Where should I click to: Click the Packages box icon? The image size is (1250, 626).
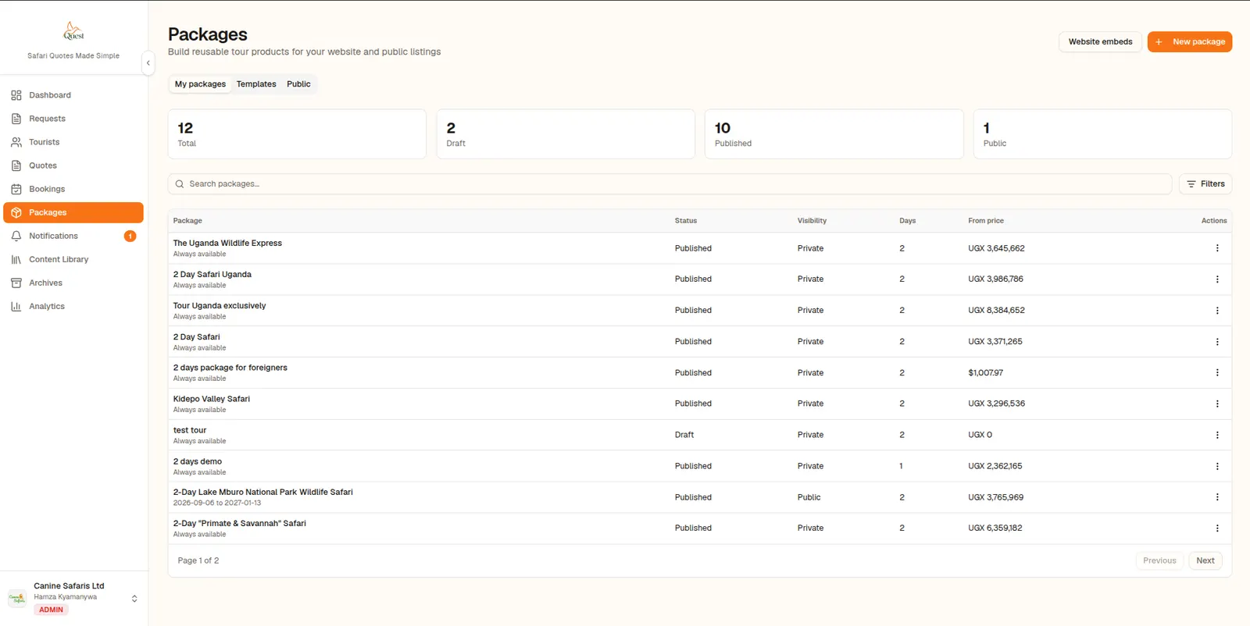coord(16,212)
